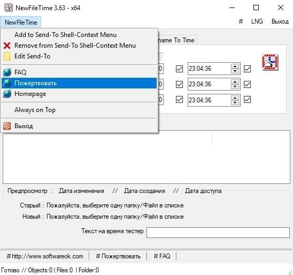Click the drag-and-drop target icon with red border

click(270, 62)
